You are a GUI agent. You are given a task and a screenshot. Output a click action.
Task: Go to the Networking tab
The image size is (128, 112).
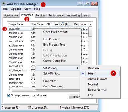pyautogui.click(x=73, y=15)
